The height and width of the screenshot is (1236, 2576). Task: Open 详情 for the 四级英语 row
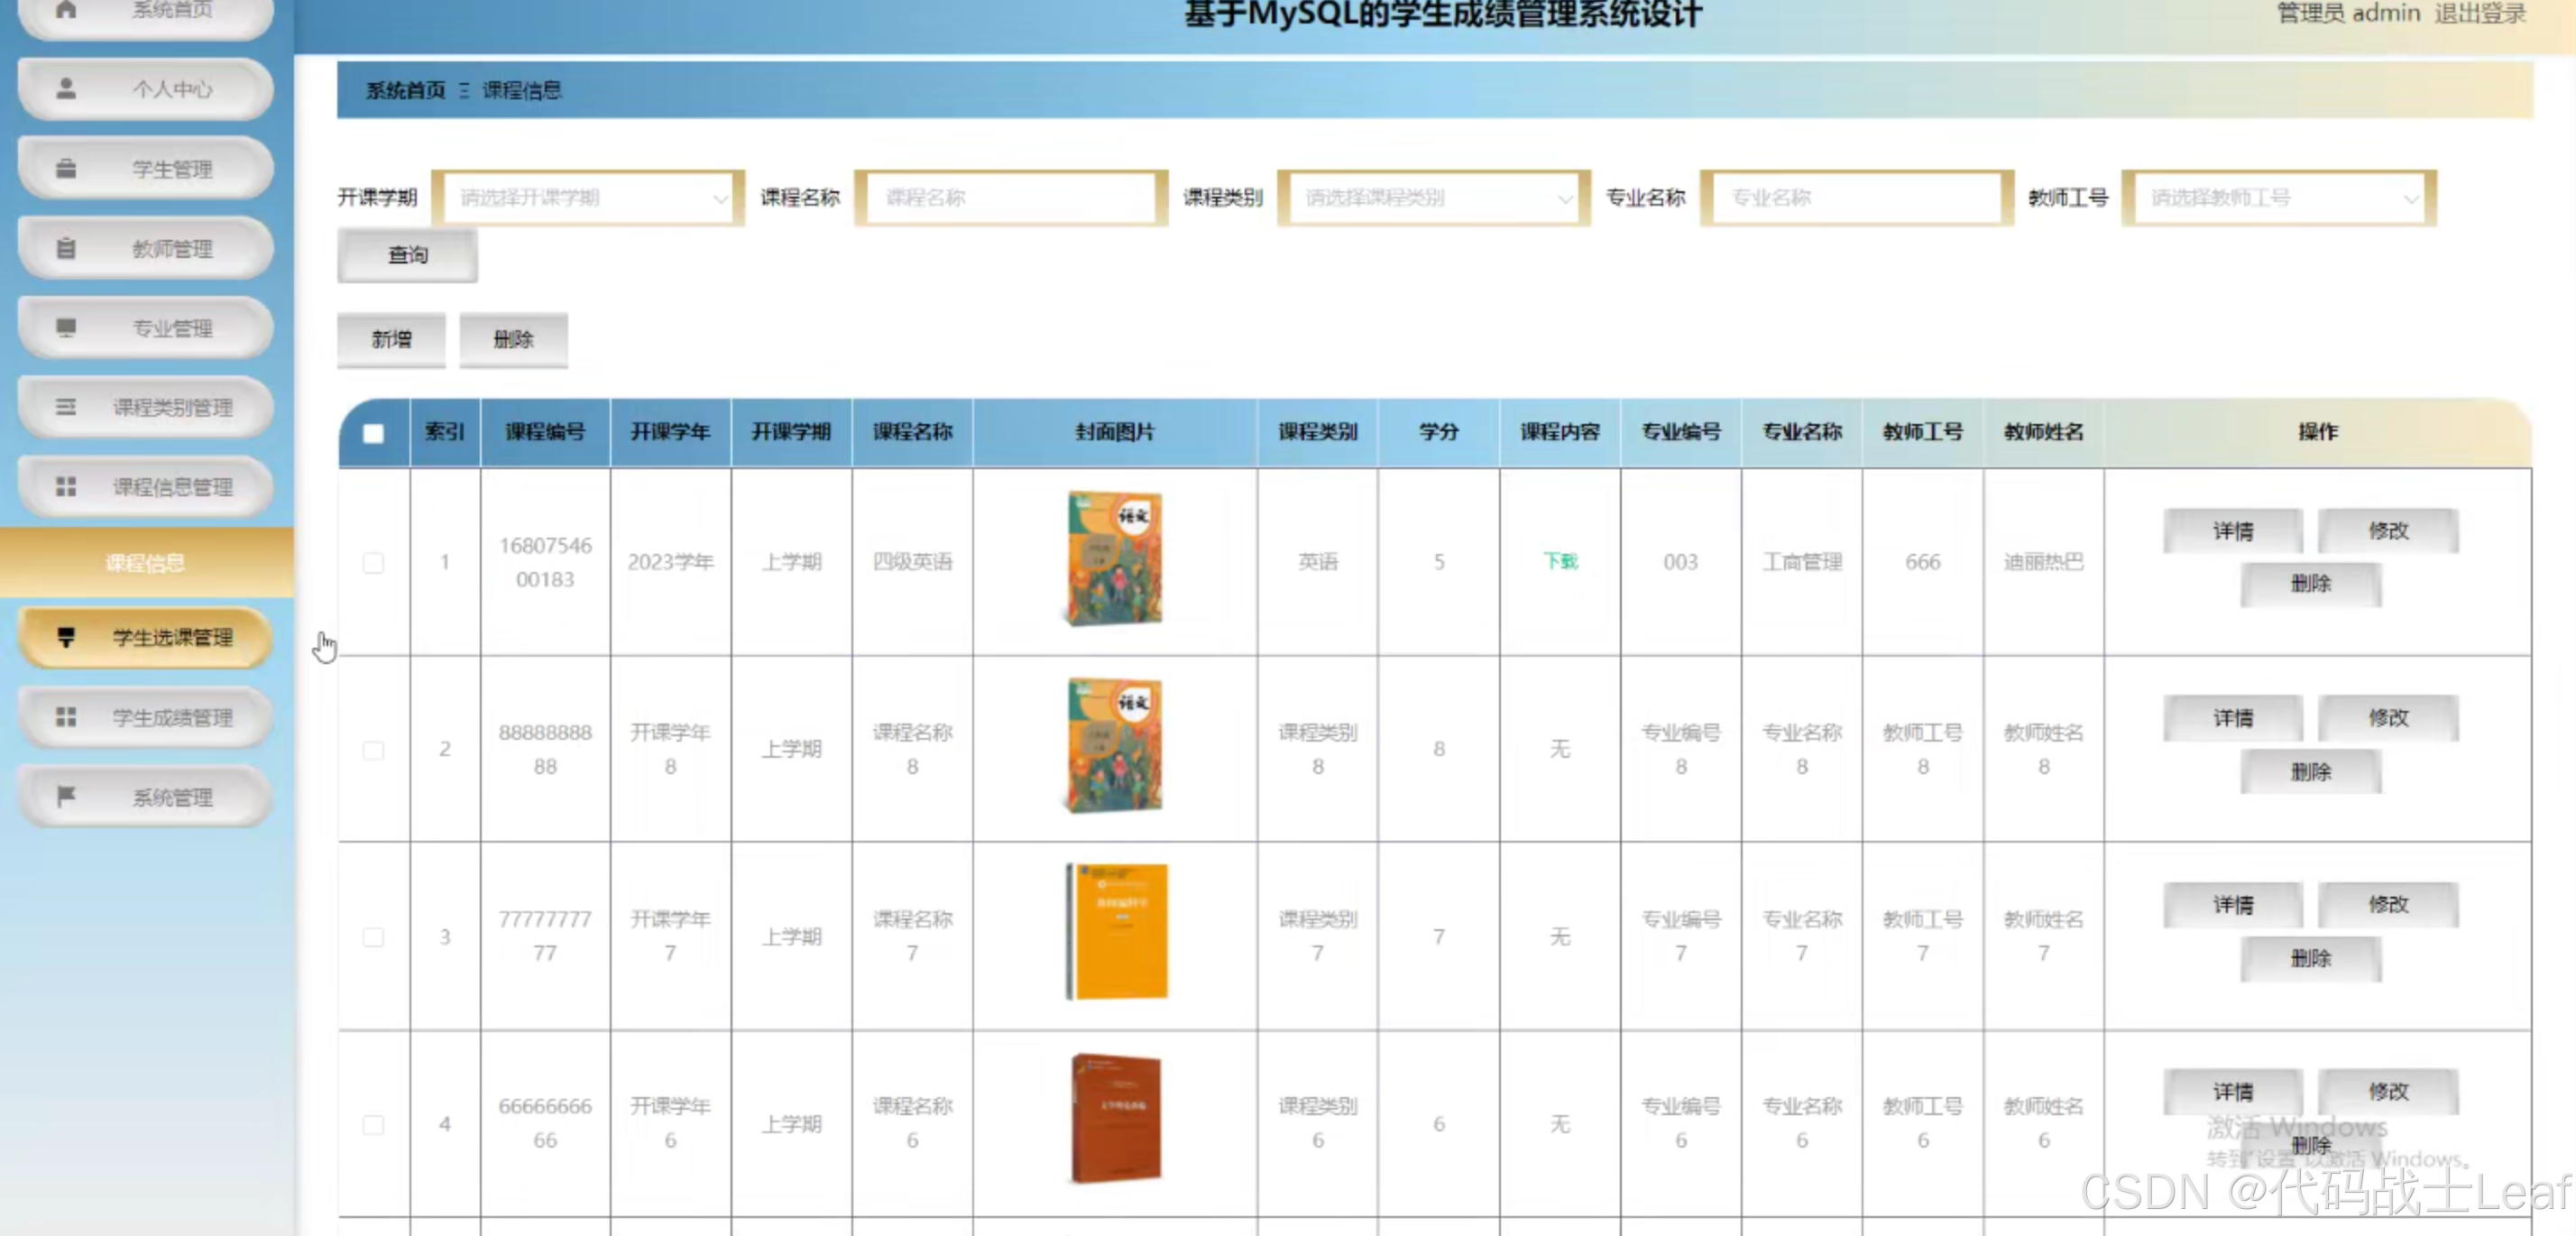(x=2232, y=531)
